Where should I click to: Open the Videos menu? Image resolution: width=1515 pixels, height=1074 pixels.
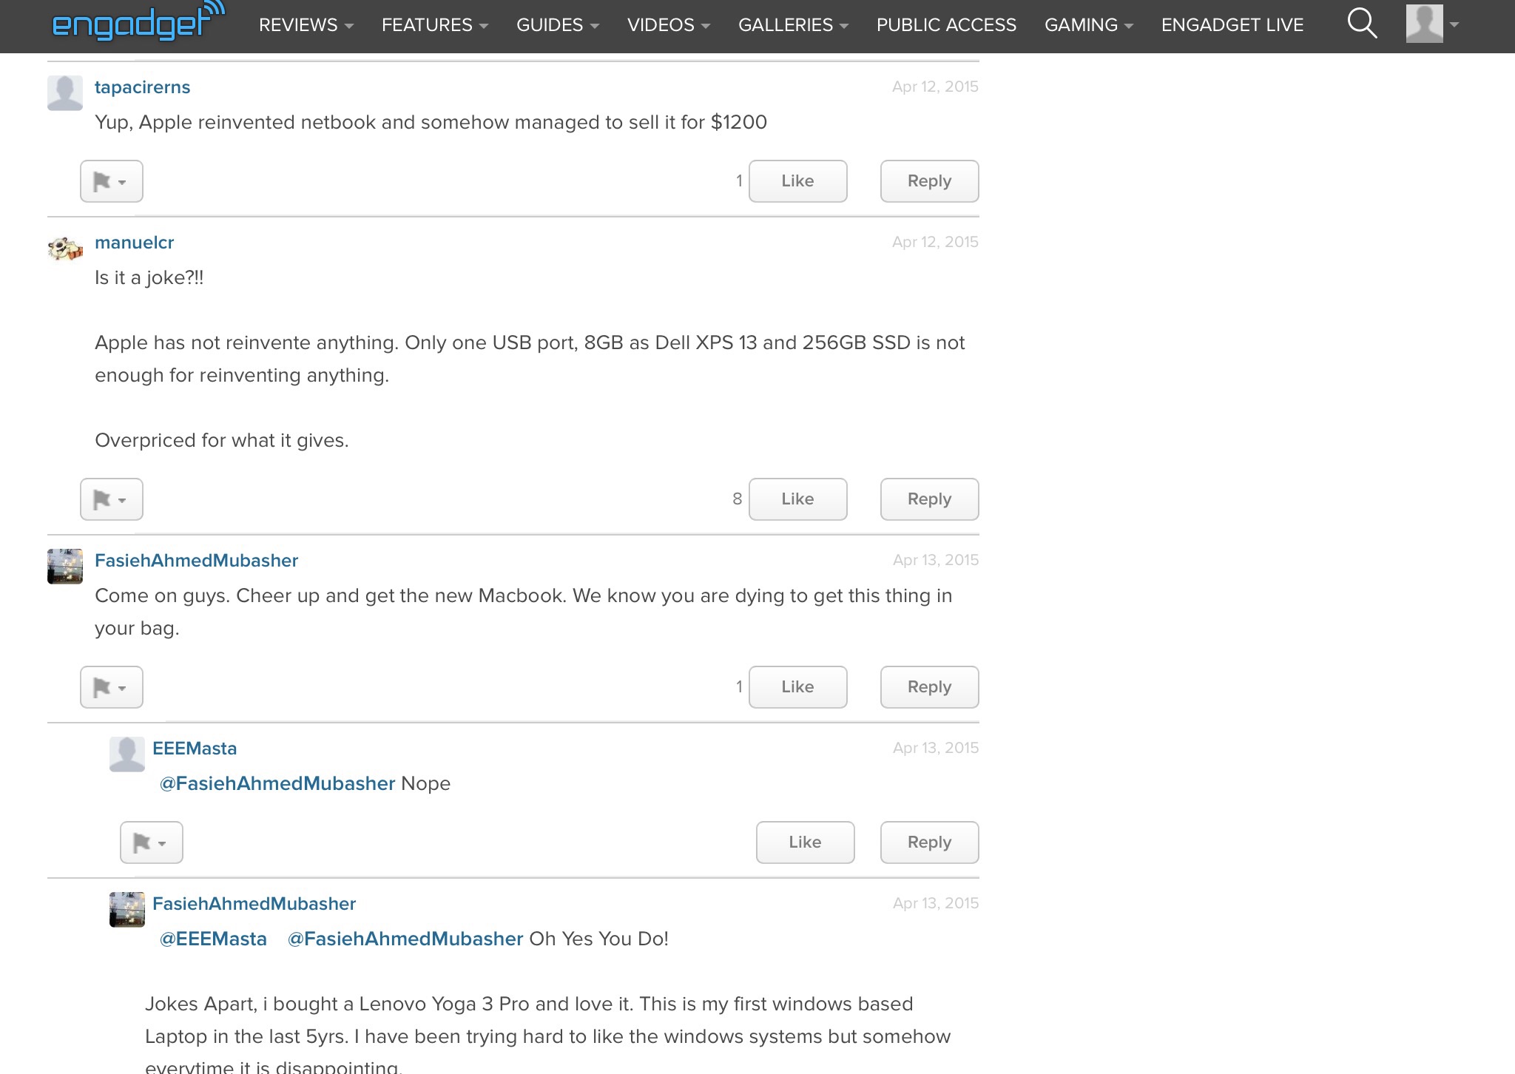coord(669,25)
